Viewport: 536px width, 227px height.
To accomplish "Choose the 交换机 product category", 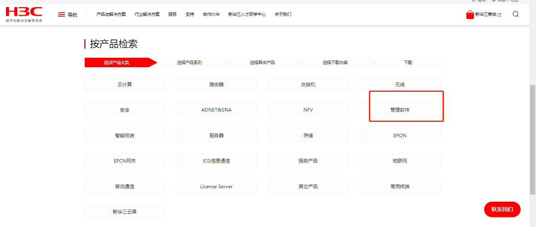I will 308,84.
